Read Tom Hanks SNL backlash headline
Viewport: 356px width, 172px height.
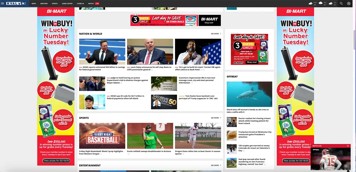pos(198,97)
